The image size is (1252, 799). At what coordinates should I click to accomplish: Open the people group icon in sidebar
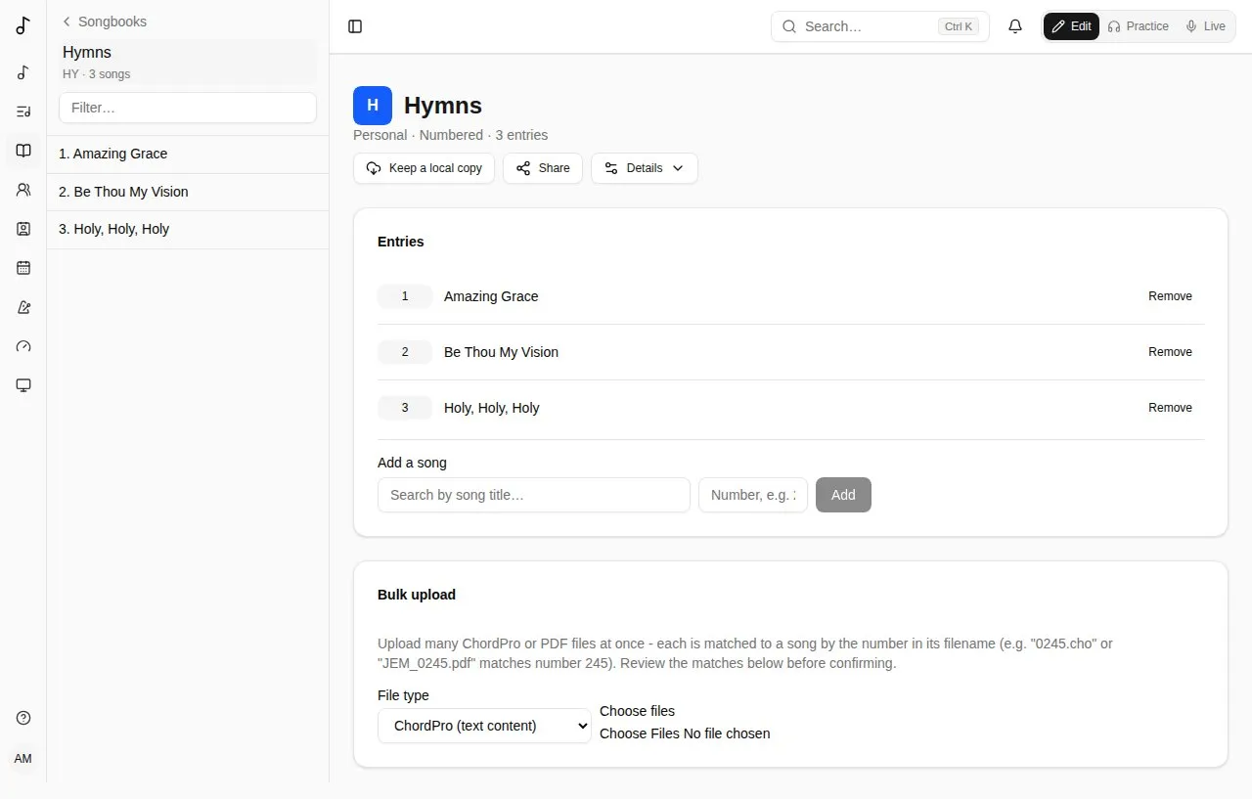23,190
